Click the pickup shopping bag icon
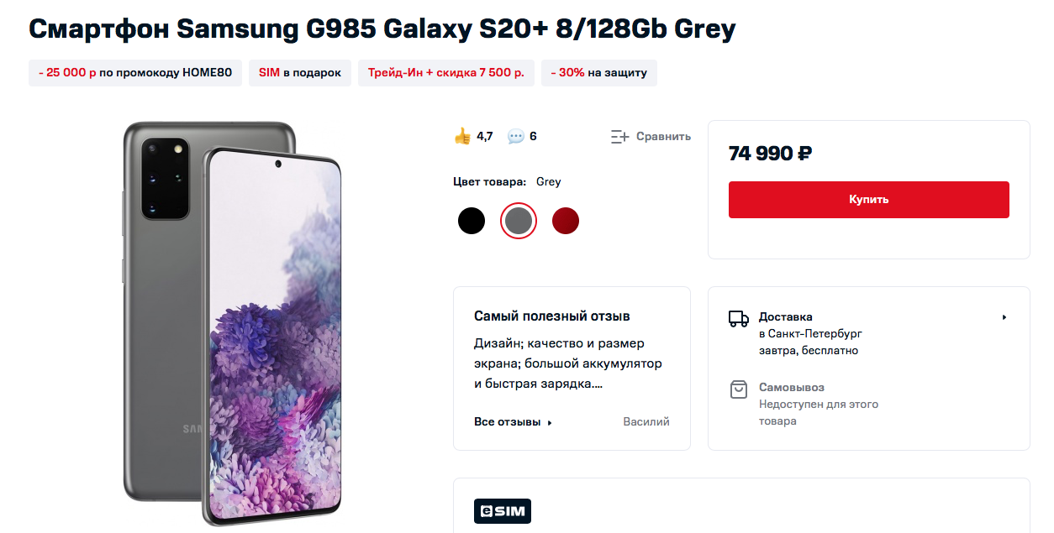The image size is (1054, 533). click(x=738, y=389)
